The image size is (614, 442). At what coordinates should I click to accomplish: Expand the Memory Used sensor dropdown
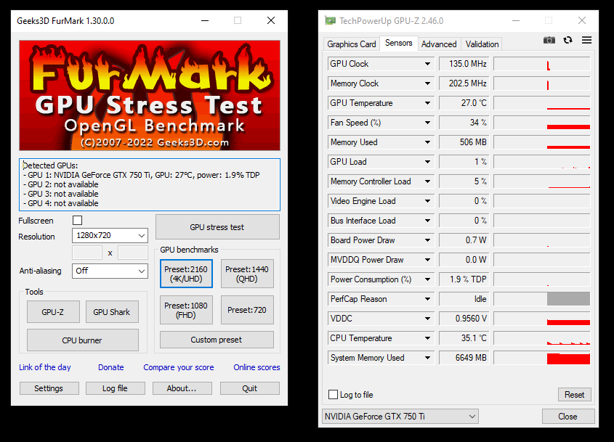tap(427, 142)
